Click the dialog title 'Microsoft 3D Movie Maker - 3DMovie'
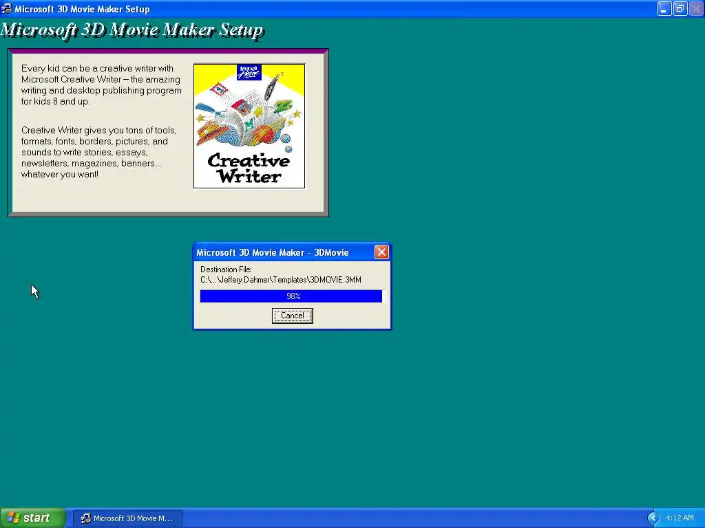The height and width of the screenshot is (528, 705). 273,252
